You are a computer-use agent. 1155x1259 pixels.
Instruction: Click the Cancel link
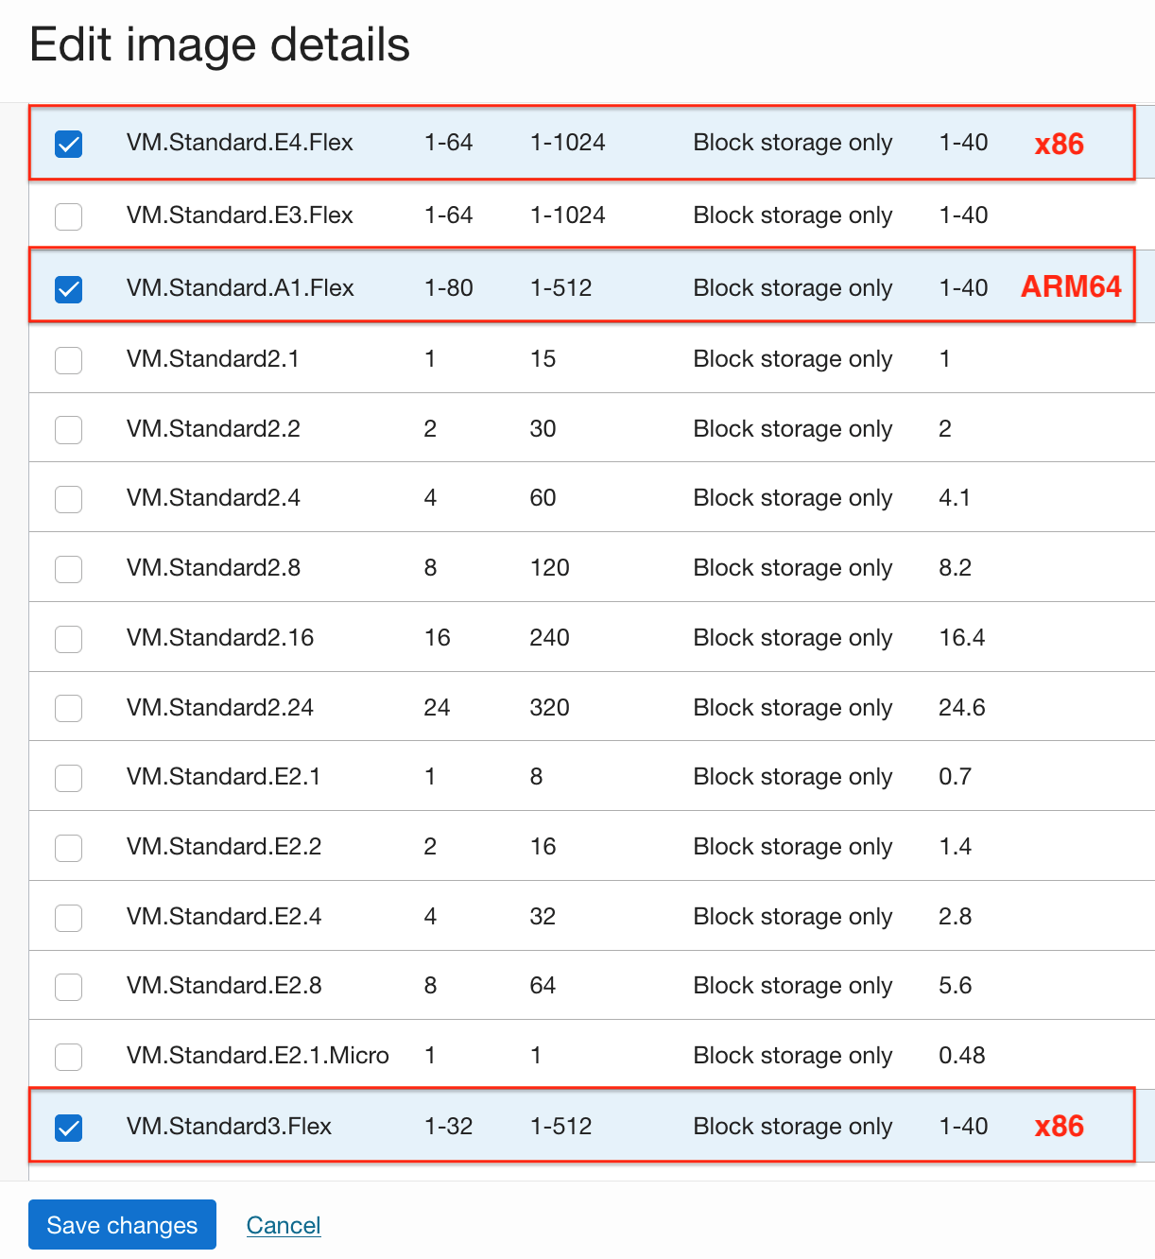(284, 1225)
